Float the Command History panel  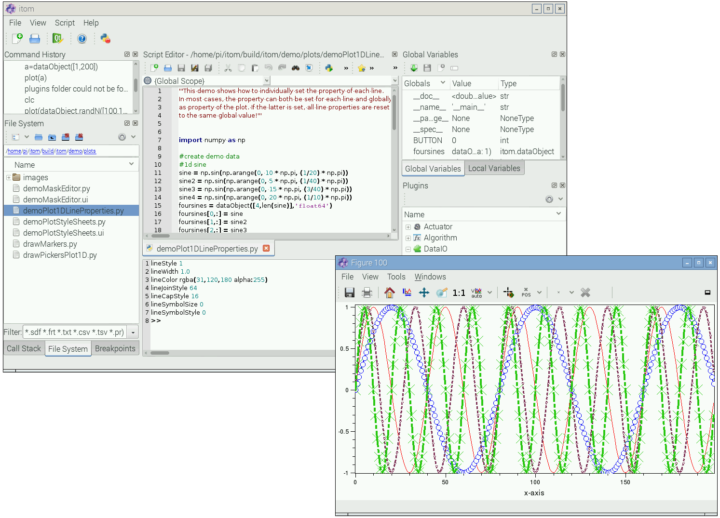point(127,54)
